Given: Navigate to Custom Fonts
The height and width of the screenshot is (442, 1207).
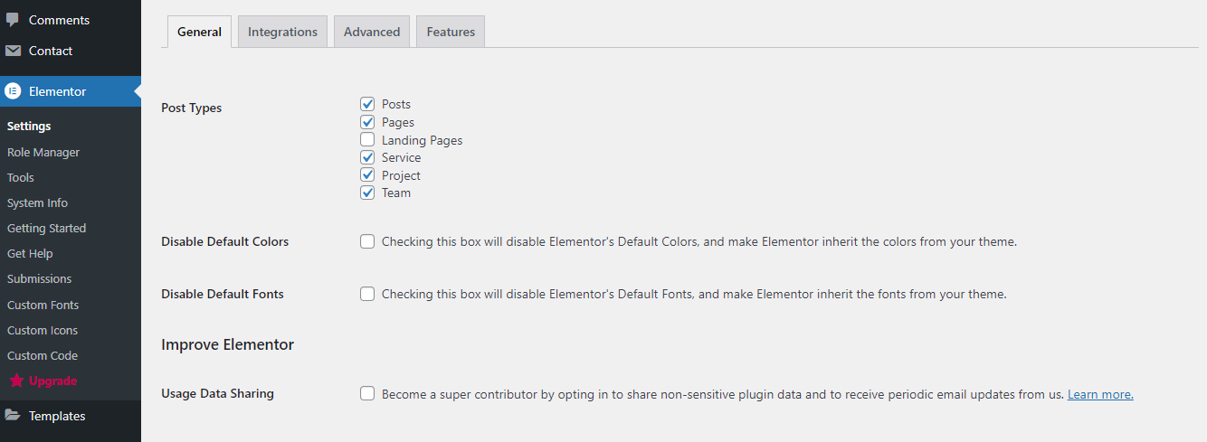Looking at the screenshot, I should [43, 305].
